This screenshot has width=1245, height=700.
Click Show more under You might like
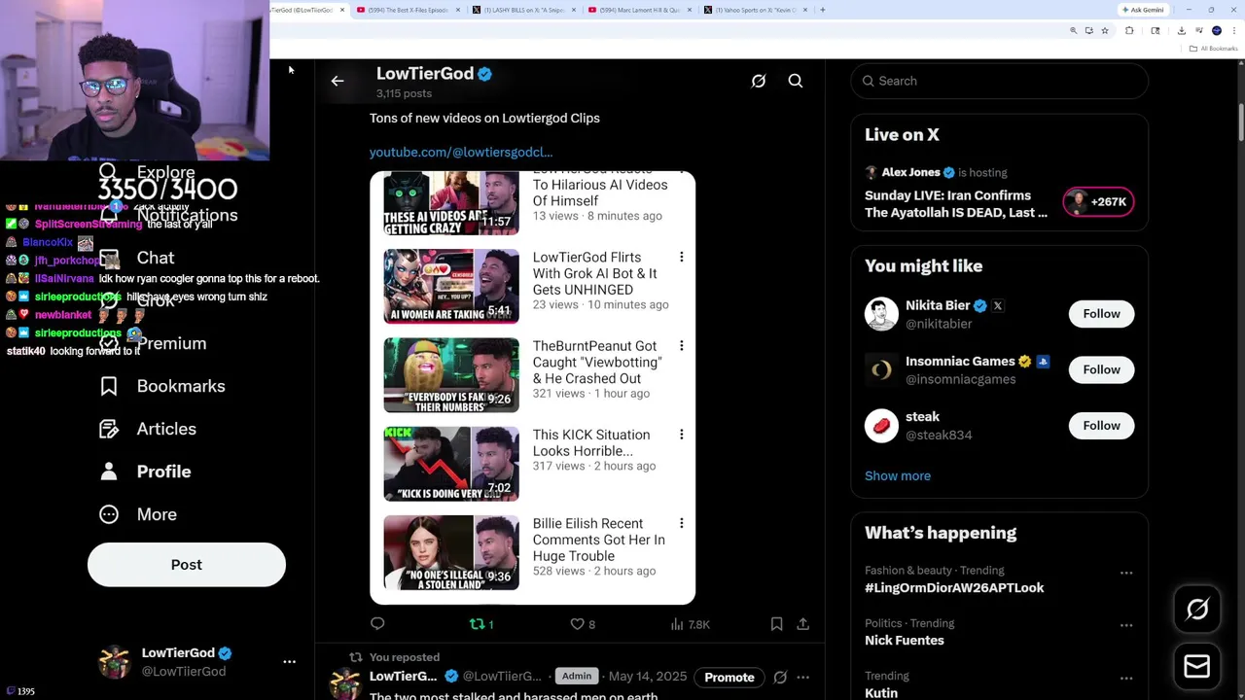[898, 475]
